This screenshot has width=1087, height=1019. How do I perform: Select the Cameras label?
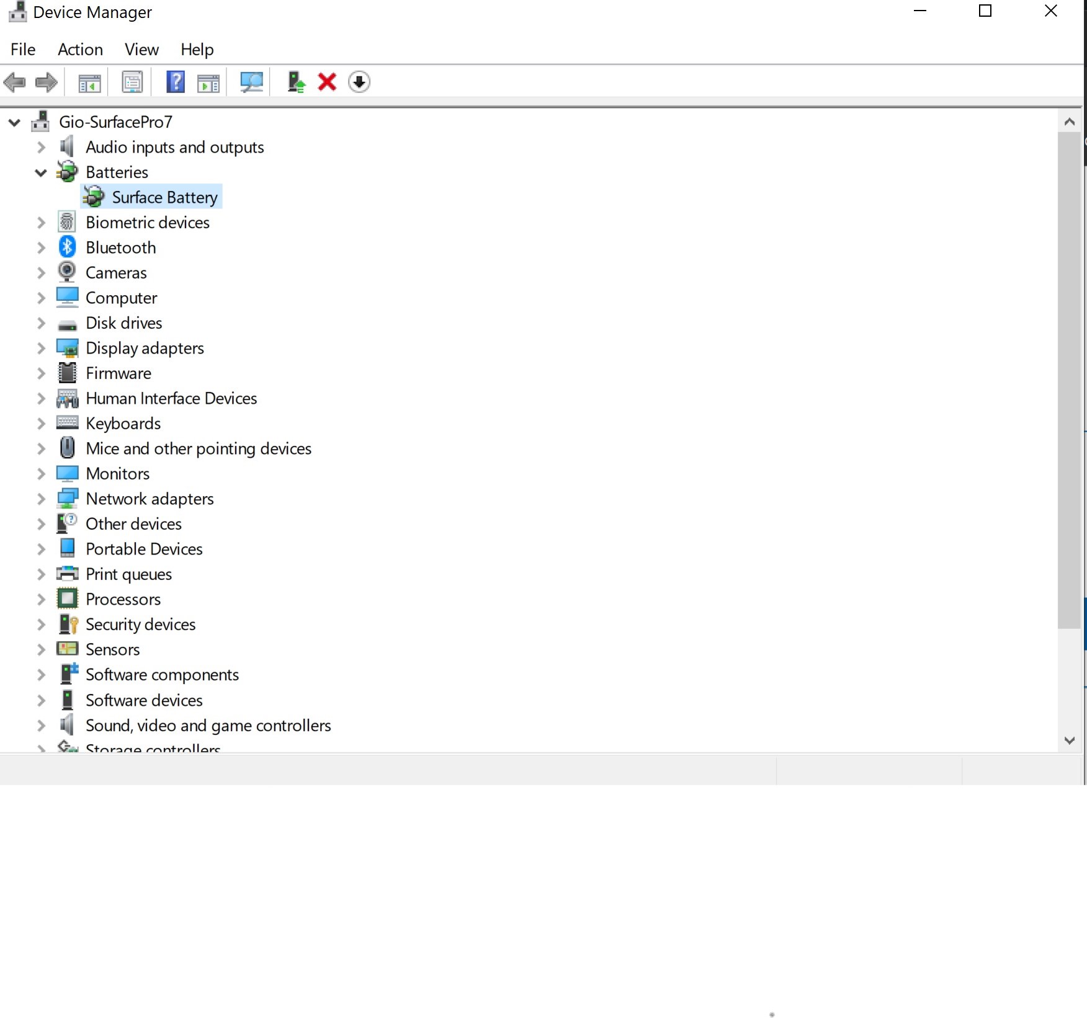click(116, 272)
